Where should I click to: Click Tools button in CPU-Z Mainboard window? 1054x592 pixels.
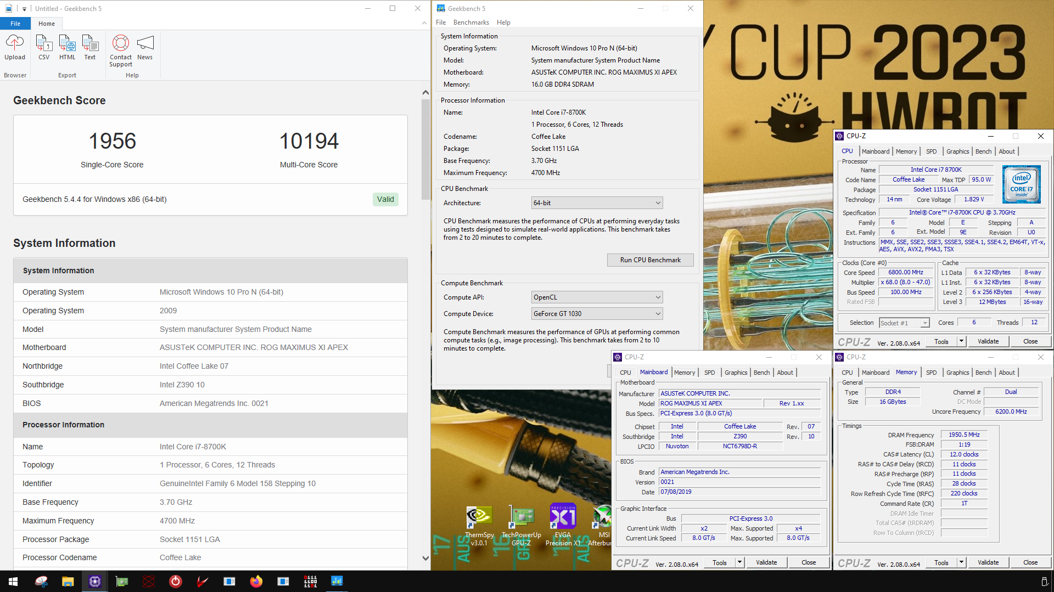[719, 562]
